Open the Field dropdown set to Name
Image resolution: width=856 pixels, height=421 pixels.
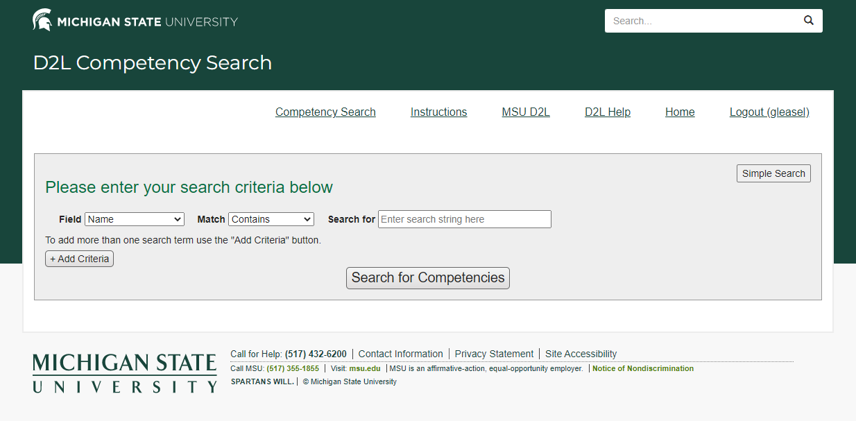[135, 219]
